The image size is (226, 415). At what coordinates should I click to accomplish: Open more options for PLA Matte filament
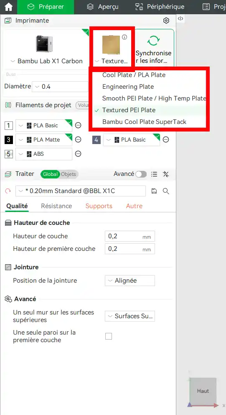pyautogui.click(x=78, y=139)
